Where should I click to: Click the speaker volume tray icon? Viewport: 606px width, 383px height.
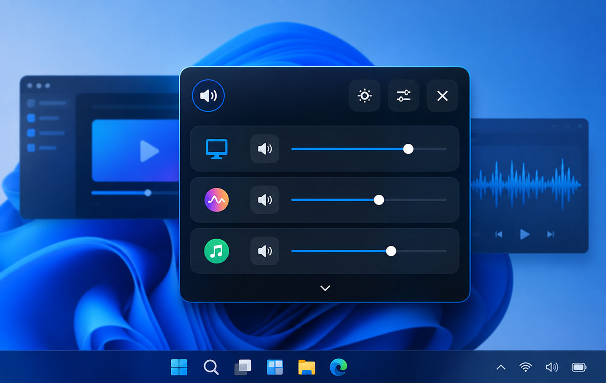(x=551, y=367)
